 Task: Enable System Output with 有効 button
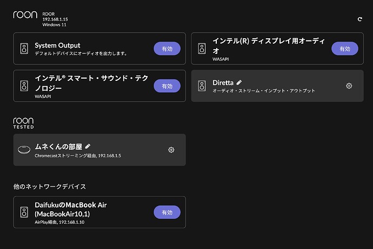[167, 49]
